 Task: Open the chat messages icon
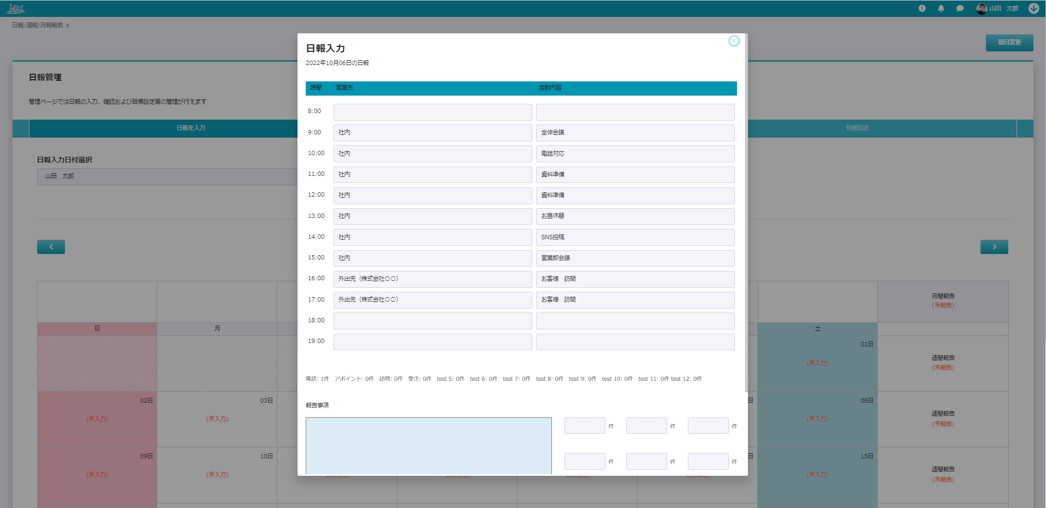coord(960,8)
